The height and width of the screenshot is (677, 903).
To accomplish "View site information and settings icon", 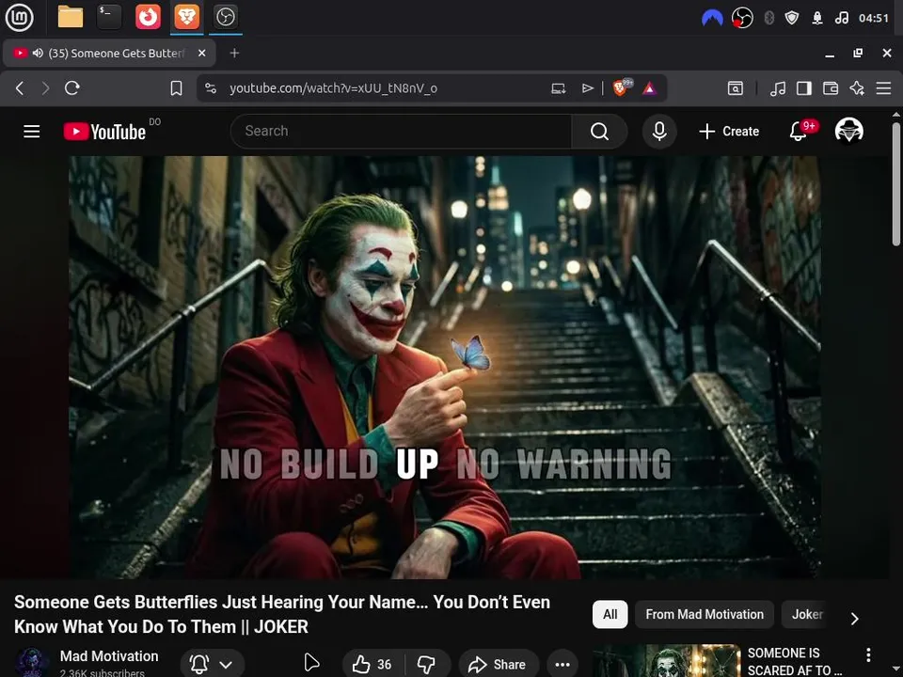I will click(211, 88).
